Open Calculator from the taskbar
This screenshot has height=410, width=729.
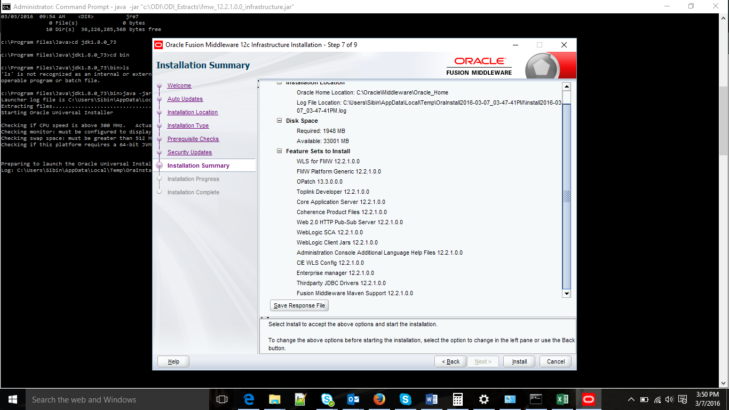tap(457, 399)
